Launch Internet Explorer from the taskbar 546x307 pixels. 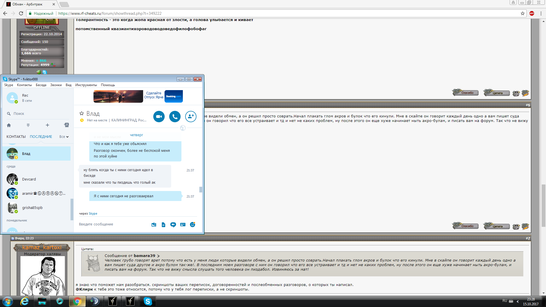click(x=25, y=301)
